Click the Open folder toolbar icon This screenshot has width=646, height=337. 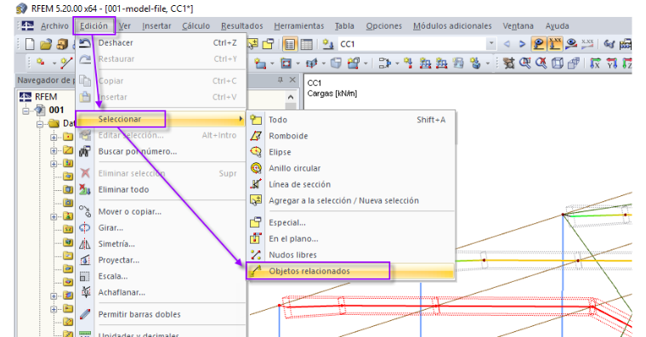click(x=46, y=44)
